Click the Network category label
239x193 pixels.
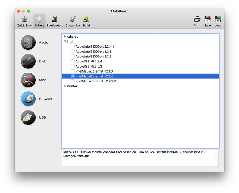pos(46,99)
